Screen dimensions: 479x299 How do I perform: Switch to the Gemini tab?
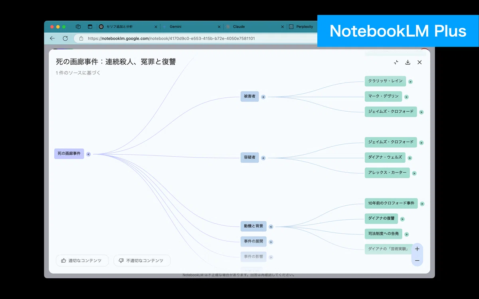(x=192, y=27)
